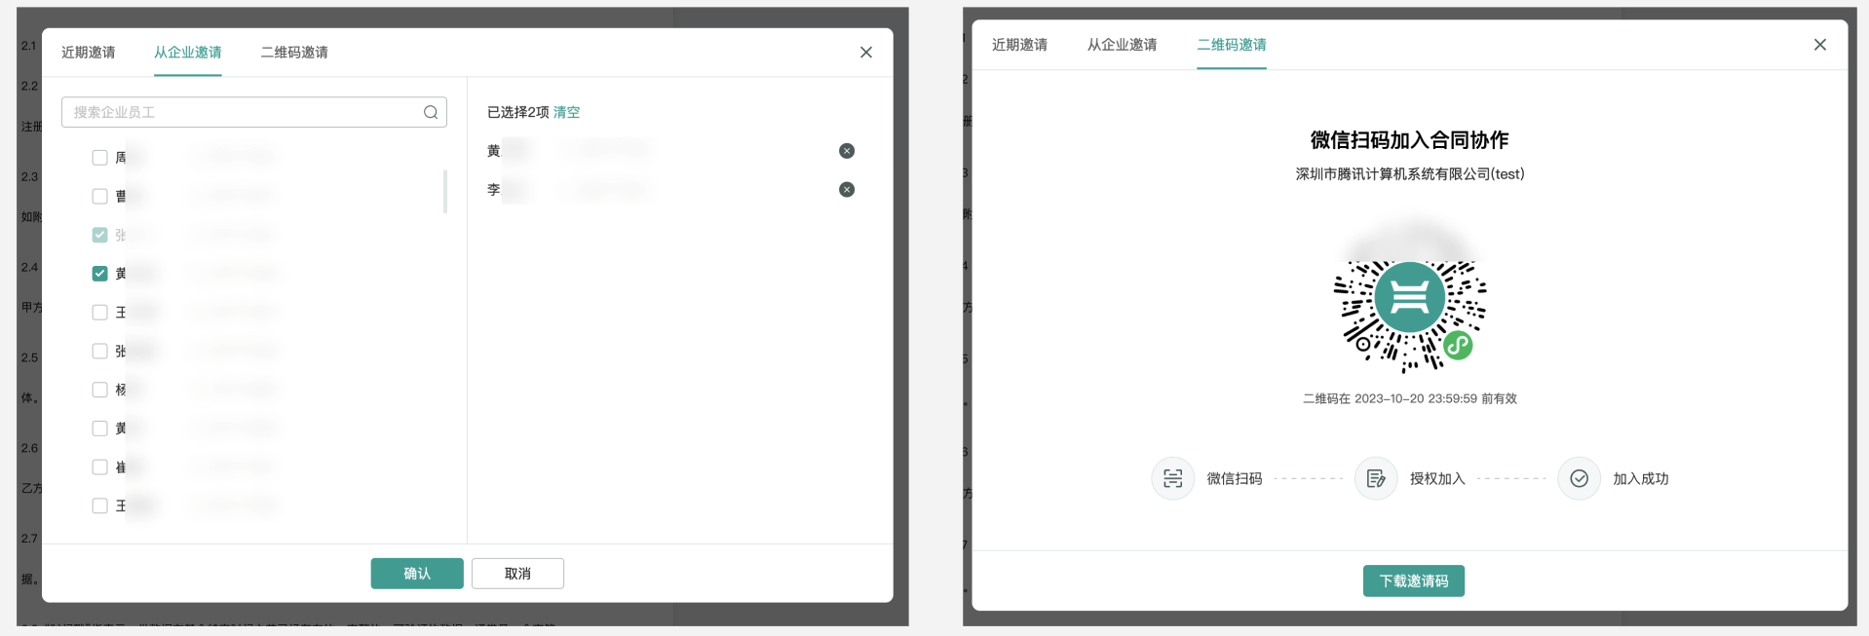Click the 加入成功 checkmark step icon

pos(1580,478)
